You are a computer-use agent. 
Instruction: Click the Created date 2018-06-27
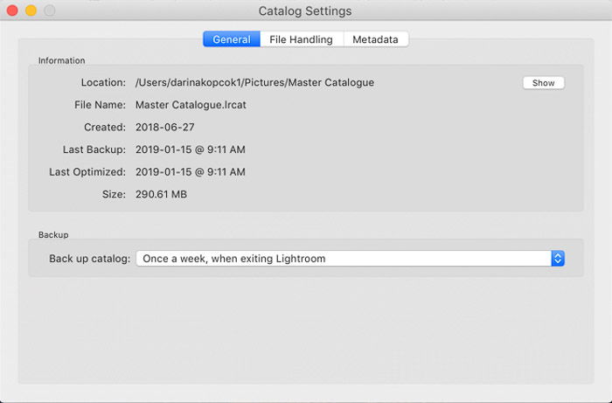pos(164,127)
